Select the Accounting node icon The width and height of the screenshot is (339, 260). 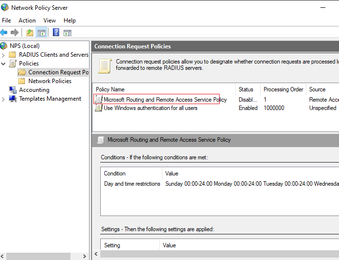click(x=13, y=90)
